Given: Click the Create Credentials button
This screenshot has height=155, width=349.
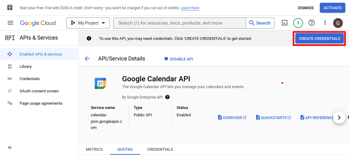Looking at the screenshot, I should click(319, 38).
